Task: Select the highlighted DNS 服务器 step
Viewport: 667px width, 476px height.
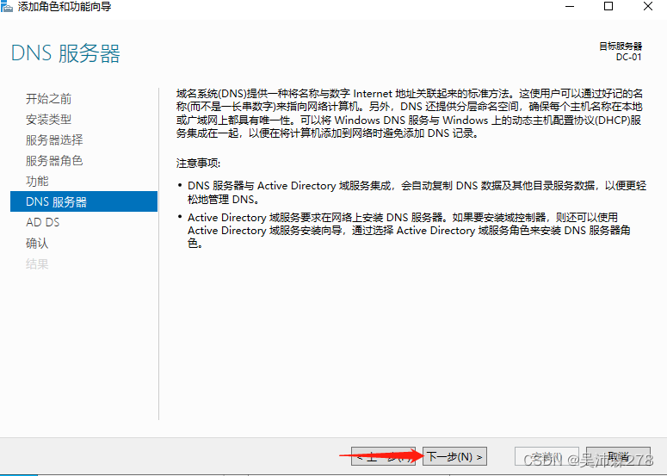Action: click(83, 201)
